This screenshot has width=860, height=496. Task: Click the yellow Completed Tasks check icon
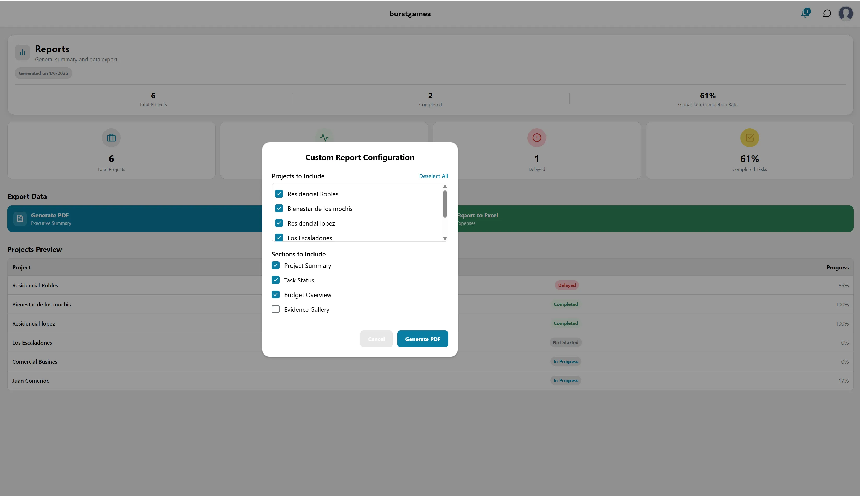pyautogui.click(x=749, y=138)
